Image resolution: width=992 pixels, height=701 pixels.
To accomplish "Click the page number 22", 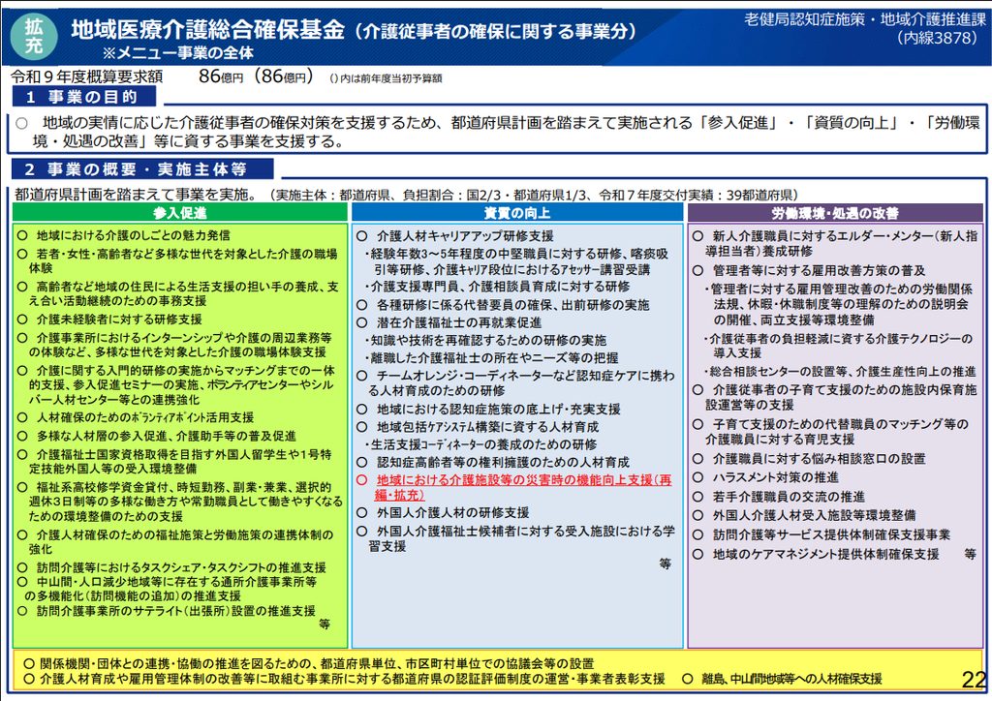I will (x=974, y=680).
